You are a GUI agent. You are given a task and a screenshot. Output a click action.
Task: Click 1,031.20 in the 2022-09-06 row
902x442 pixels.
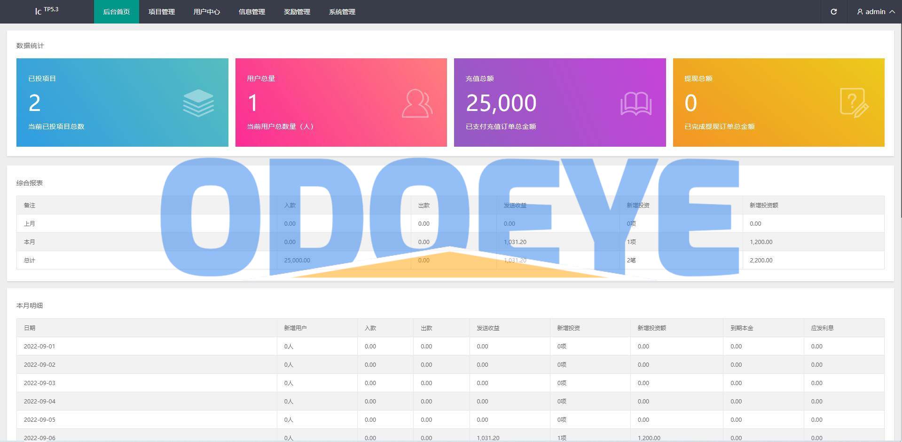coord(488,438)
